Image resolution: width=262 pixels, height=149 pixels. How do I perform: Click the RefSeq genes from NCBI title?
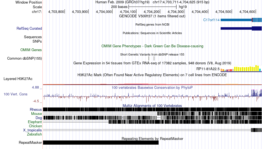tap(152, 24)
